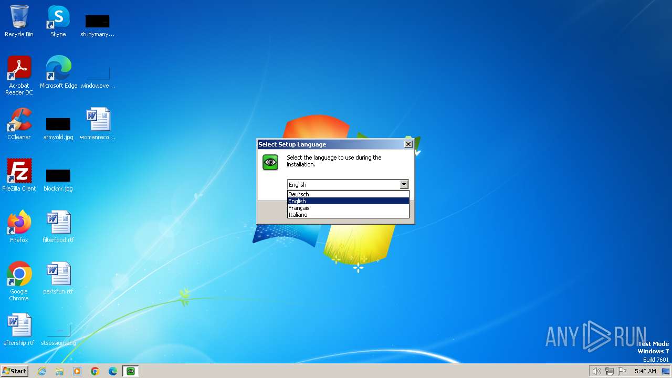672x378 pixels.
Task: Open the Action Center flag icon
Action: click(x=622, y=371)
